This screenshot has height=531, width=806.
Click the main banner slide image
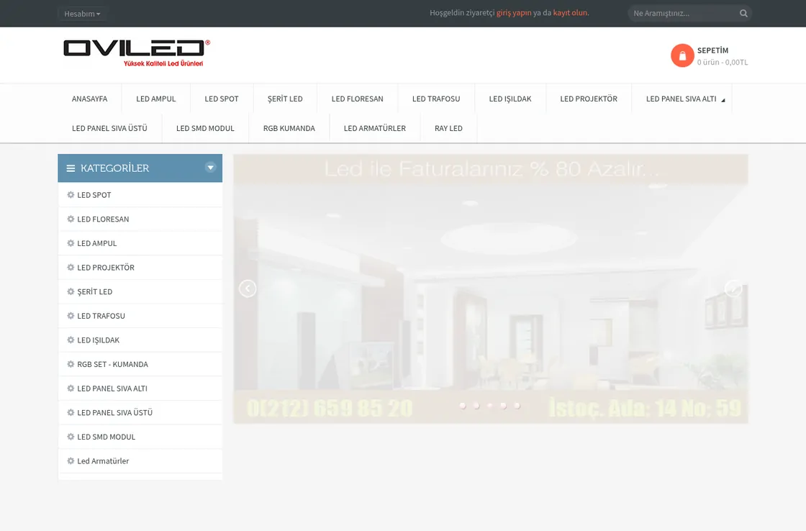pos(490,289)
